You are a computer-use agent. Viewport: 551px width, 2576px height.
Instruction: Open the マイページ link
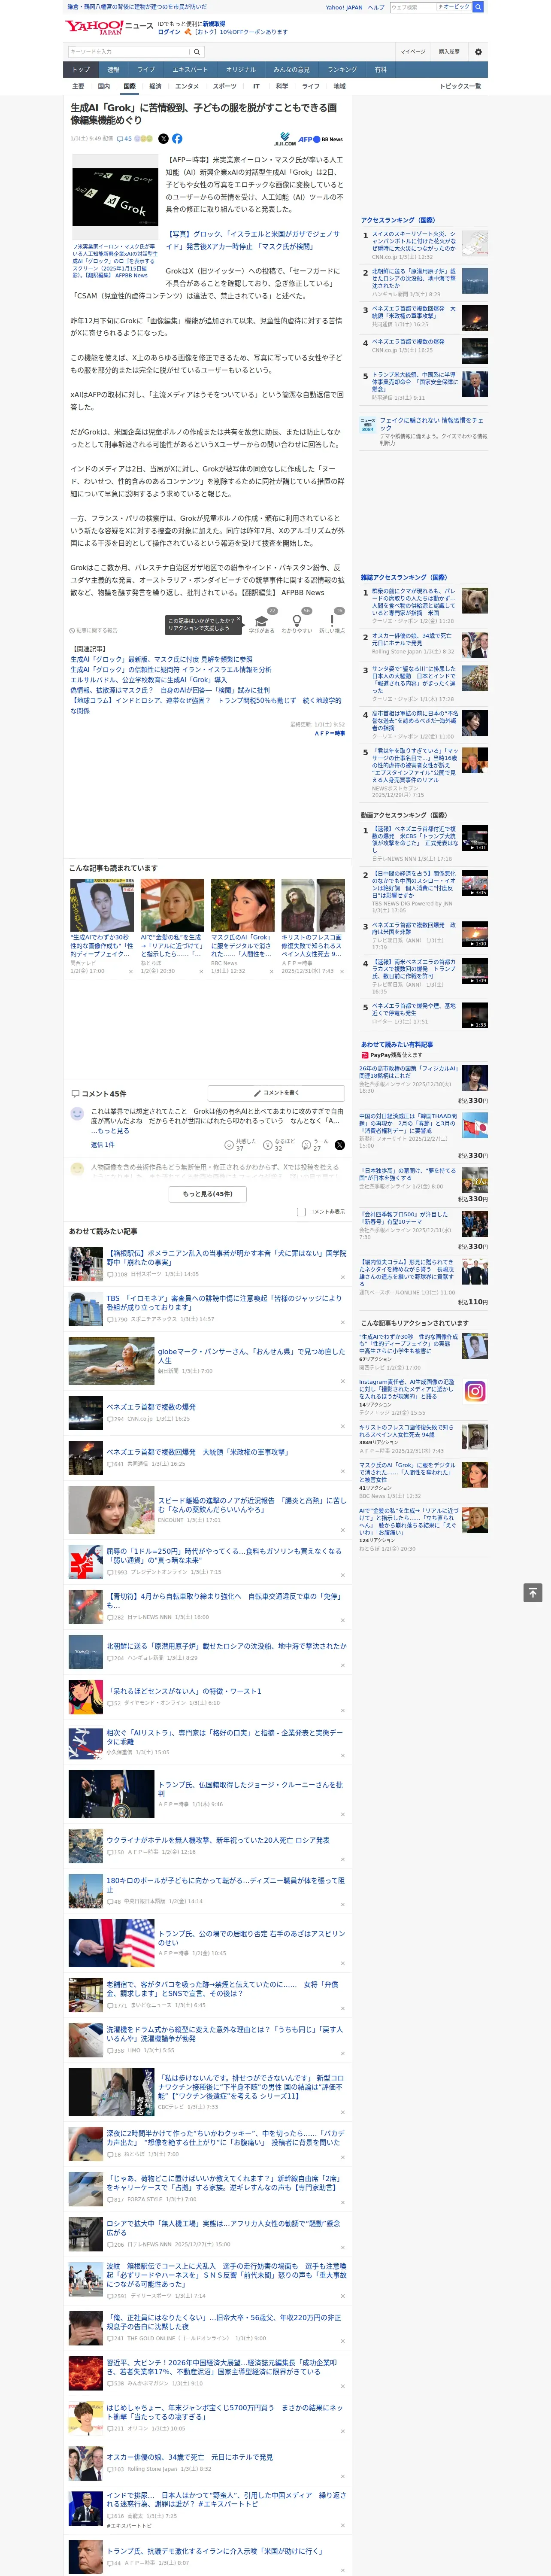(413, 51)
